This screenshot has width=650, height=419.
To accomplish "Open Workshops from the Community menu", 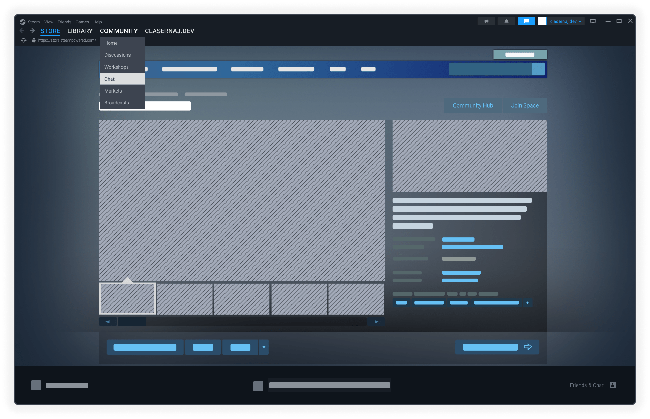I will 116,67.
